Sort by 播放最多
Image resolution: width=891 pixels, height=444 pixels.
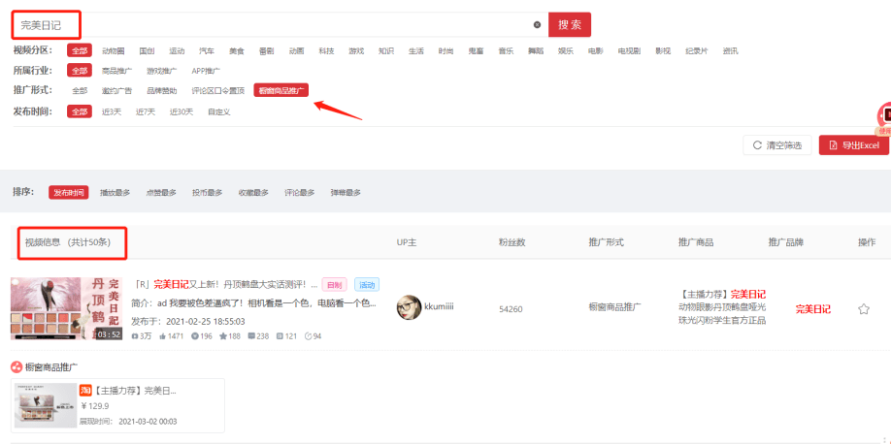pos(115,193)
